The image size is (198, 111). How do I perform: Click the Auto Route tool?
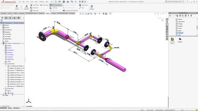(x=17, y=7)
